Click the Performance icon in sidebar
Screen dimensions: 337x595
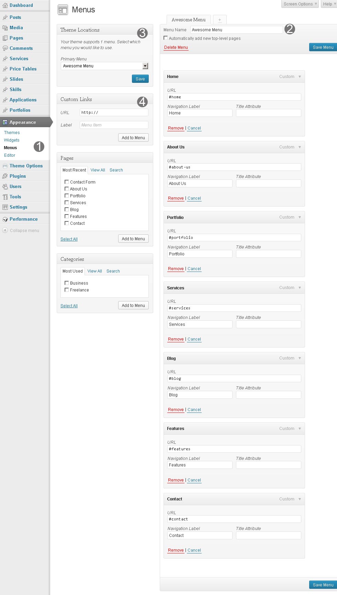[x=5, y=219]
